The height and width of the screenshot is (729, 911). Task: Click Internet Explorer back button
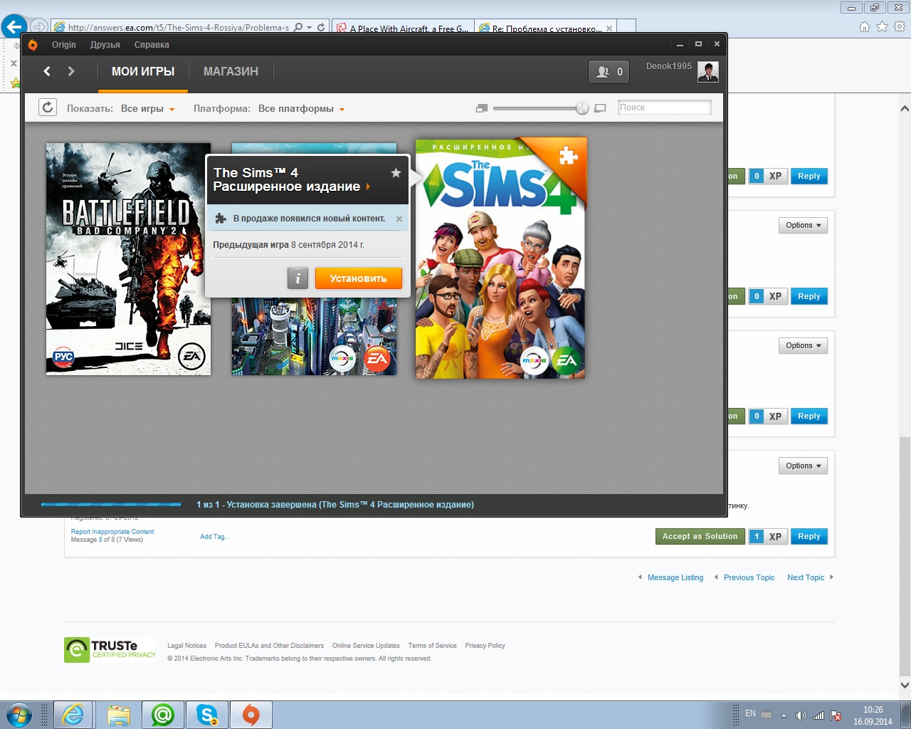(x=14, y=27)
